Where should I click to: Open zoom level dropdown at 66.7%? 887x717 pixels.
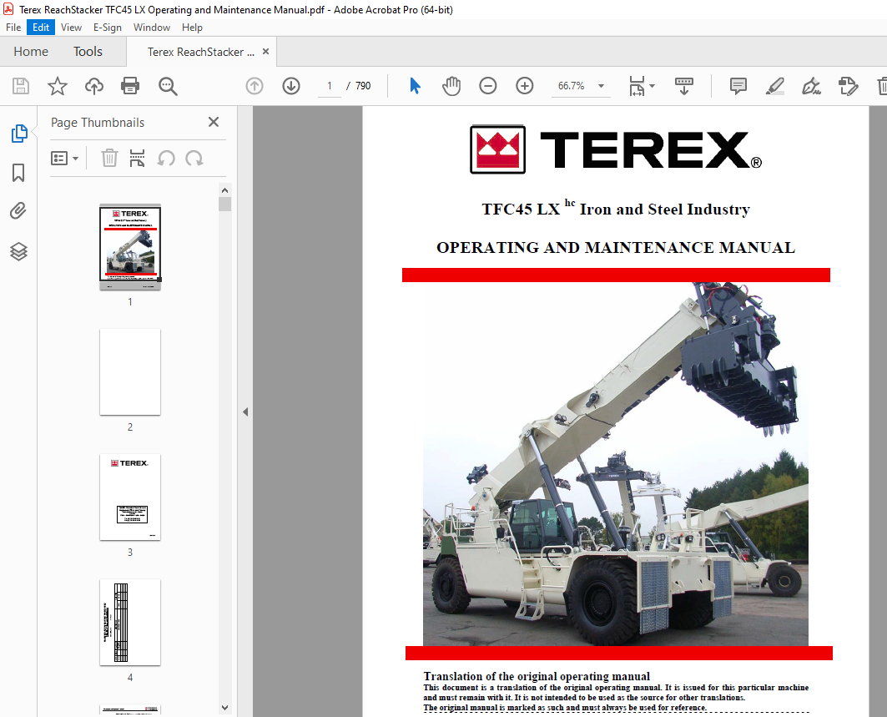601,86
